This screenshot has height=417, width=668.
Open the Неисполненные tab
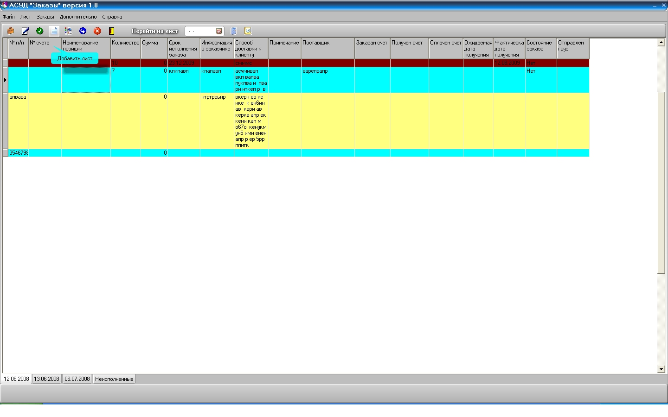tap(114, 379)
